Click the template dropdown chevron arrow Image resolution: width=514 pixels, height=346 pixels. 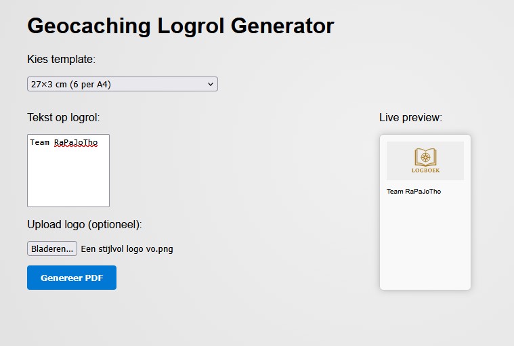click(x=211, y=85)
